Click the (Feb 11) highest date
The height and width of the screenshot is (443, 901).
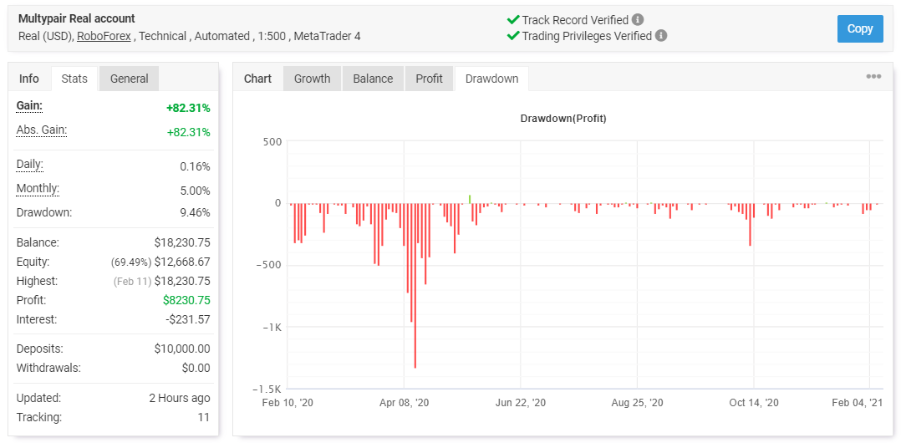click(132, 282)
